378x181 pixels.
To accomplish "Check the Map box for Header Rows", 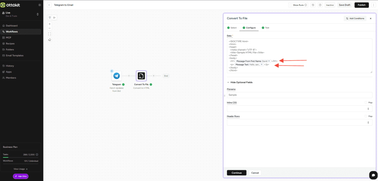I will point(366,116).
